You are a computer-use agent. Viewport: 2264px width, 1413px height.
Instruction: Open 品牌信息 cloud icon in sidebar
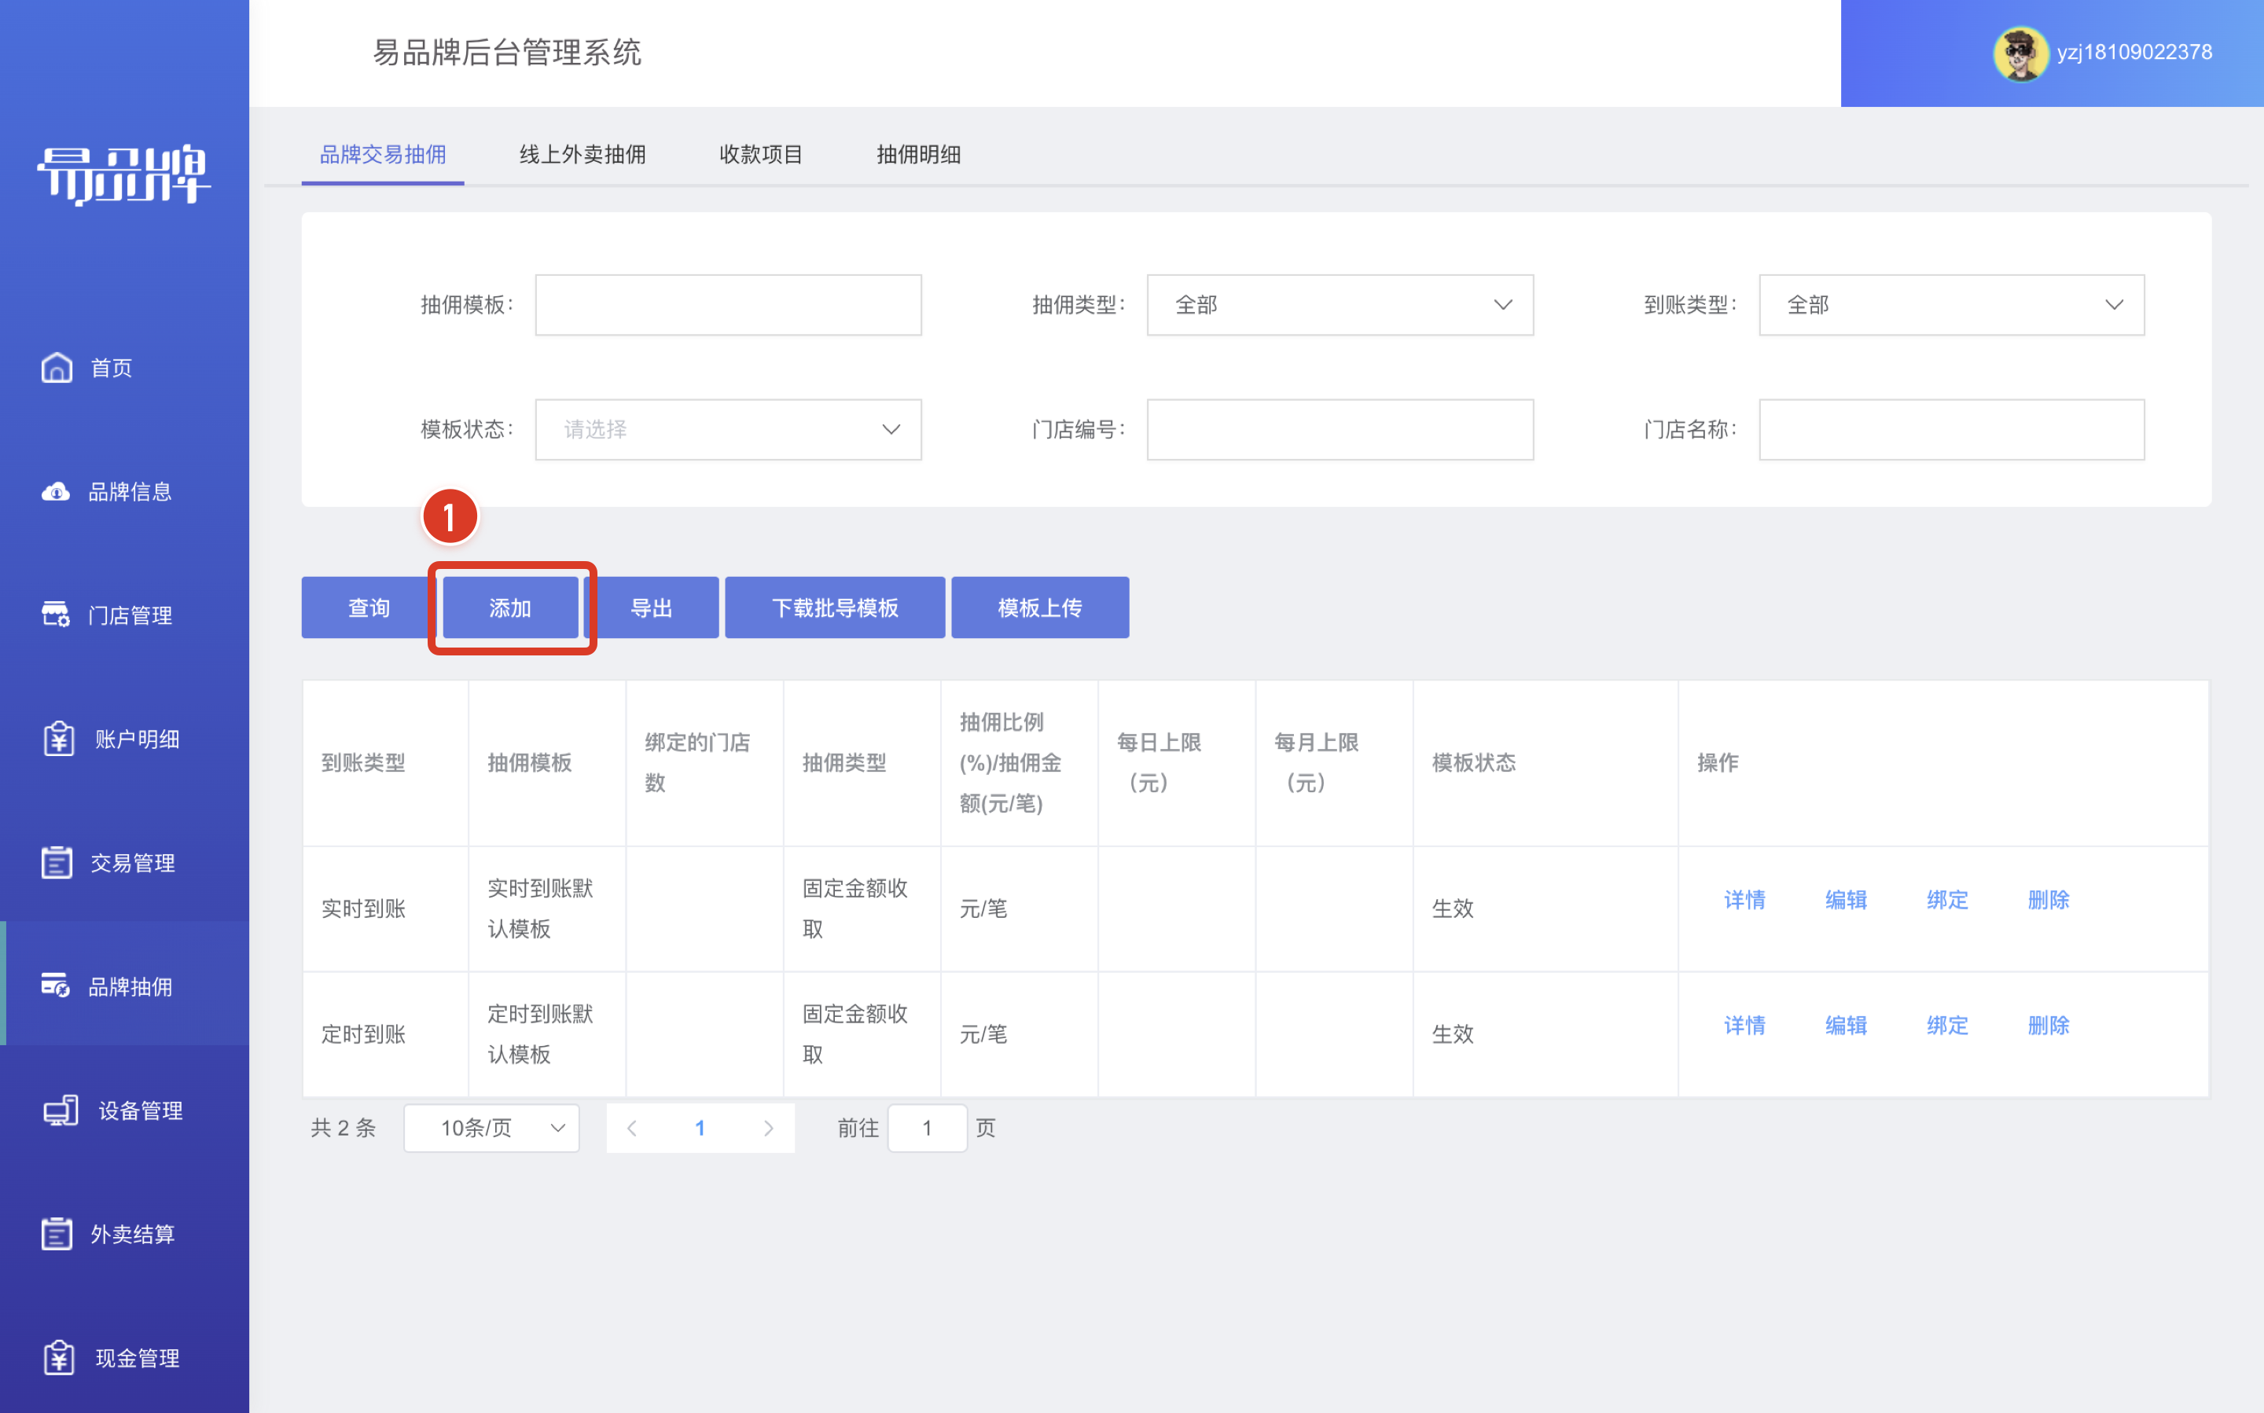(56, 491)
